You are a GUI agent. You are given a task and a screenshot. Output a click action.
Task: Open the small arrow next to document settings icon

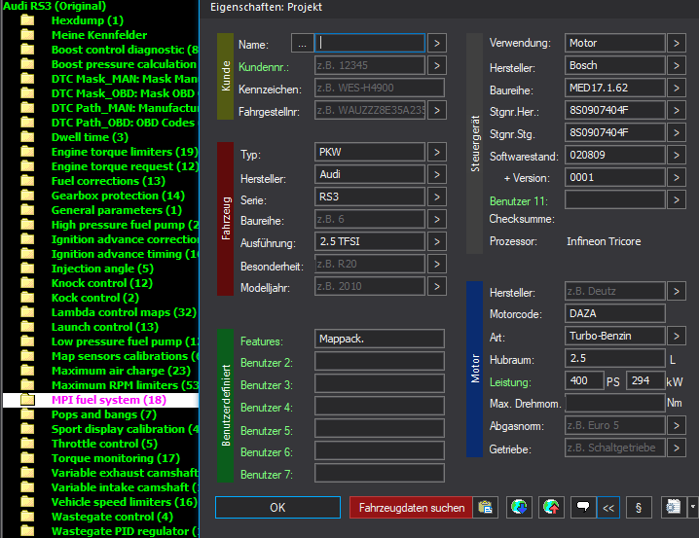coord(693,507)
